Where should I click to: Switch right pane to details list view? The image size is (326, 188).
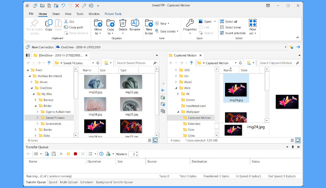pos(292,140)
